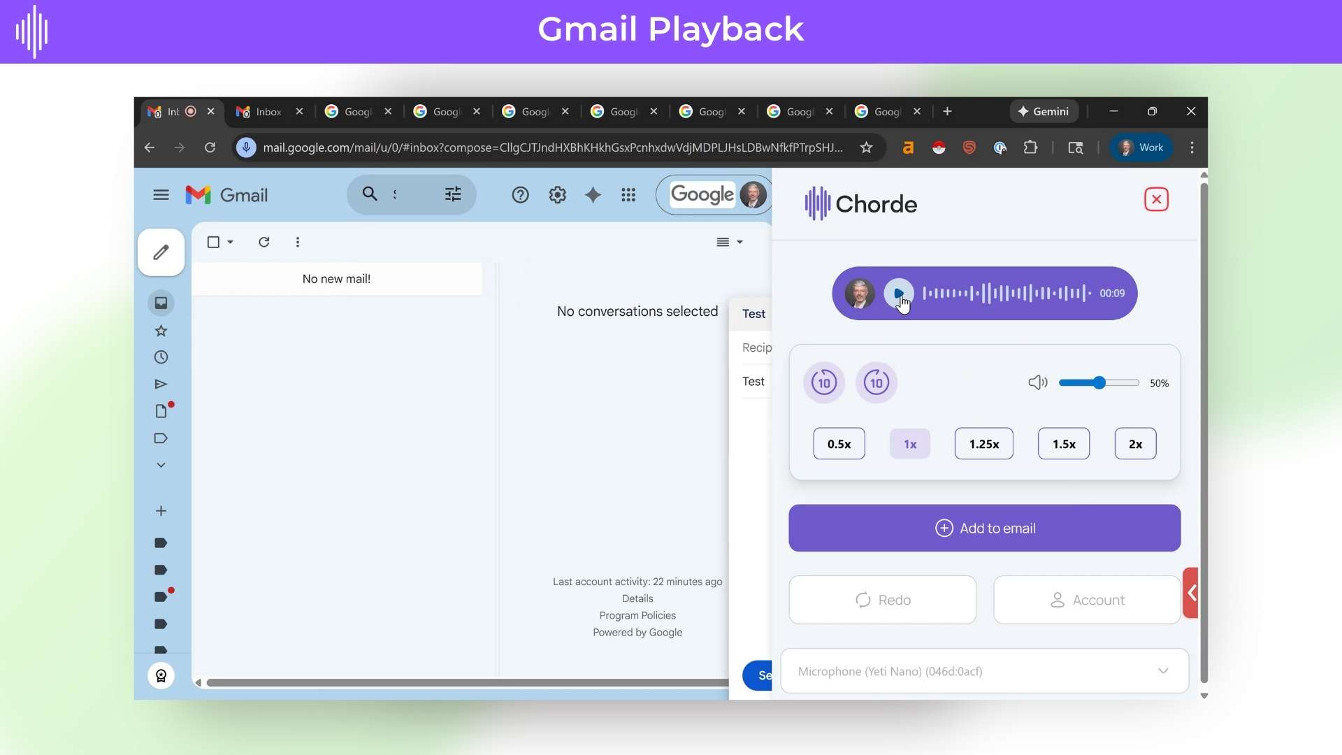
Task: Select the Compose pencil icon
Action: (x=161, y=252)
